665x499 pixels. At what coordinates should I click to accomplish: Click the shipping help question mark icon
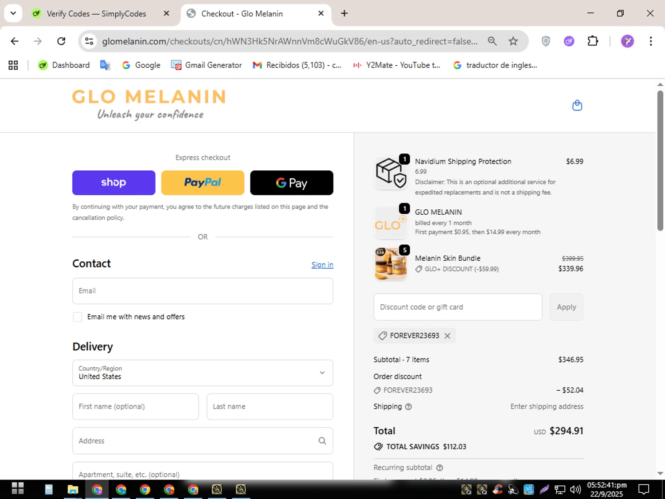tap(408, 407)
